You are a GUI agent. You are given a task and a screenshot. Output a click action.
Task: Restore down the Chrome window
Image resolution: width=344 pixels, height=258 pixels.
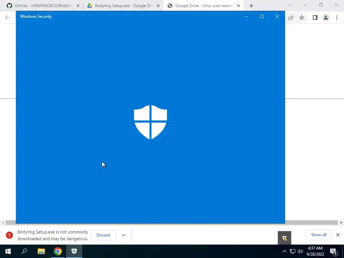tap(321, 5)
